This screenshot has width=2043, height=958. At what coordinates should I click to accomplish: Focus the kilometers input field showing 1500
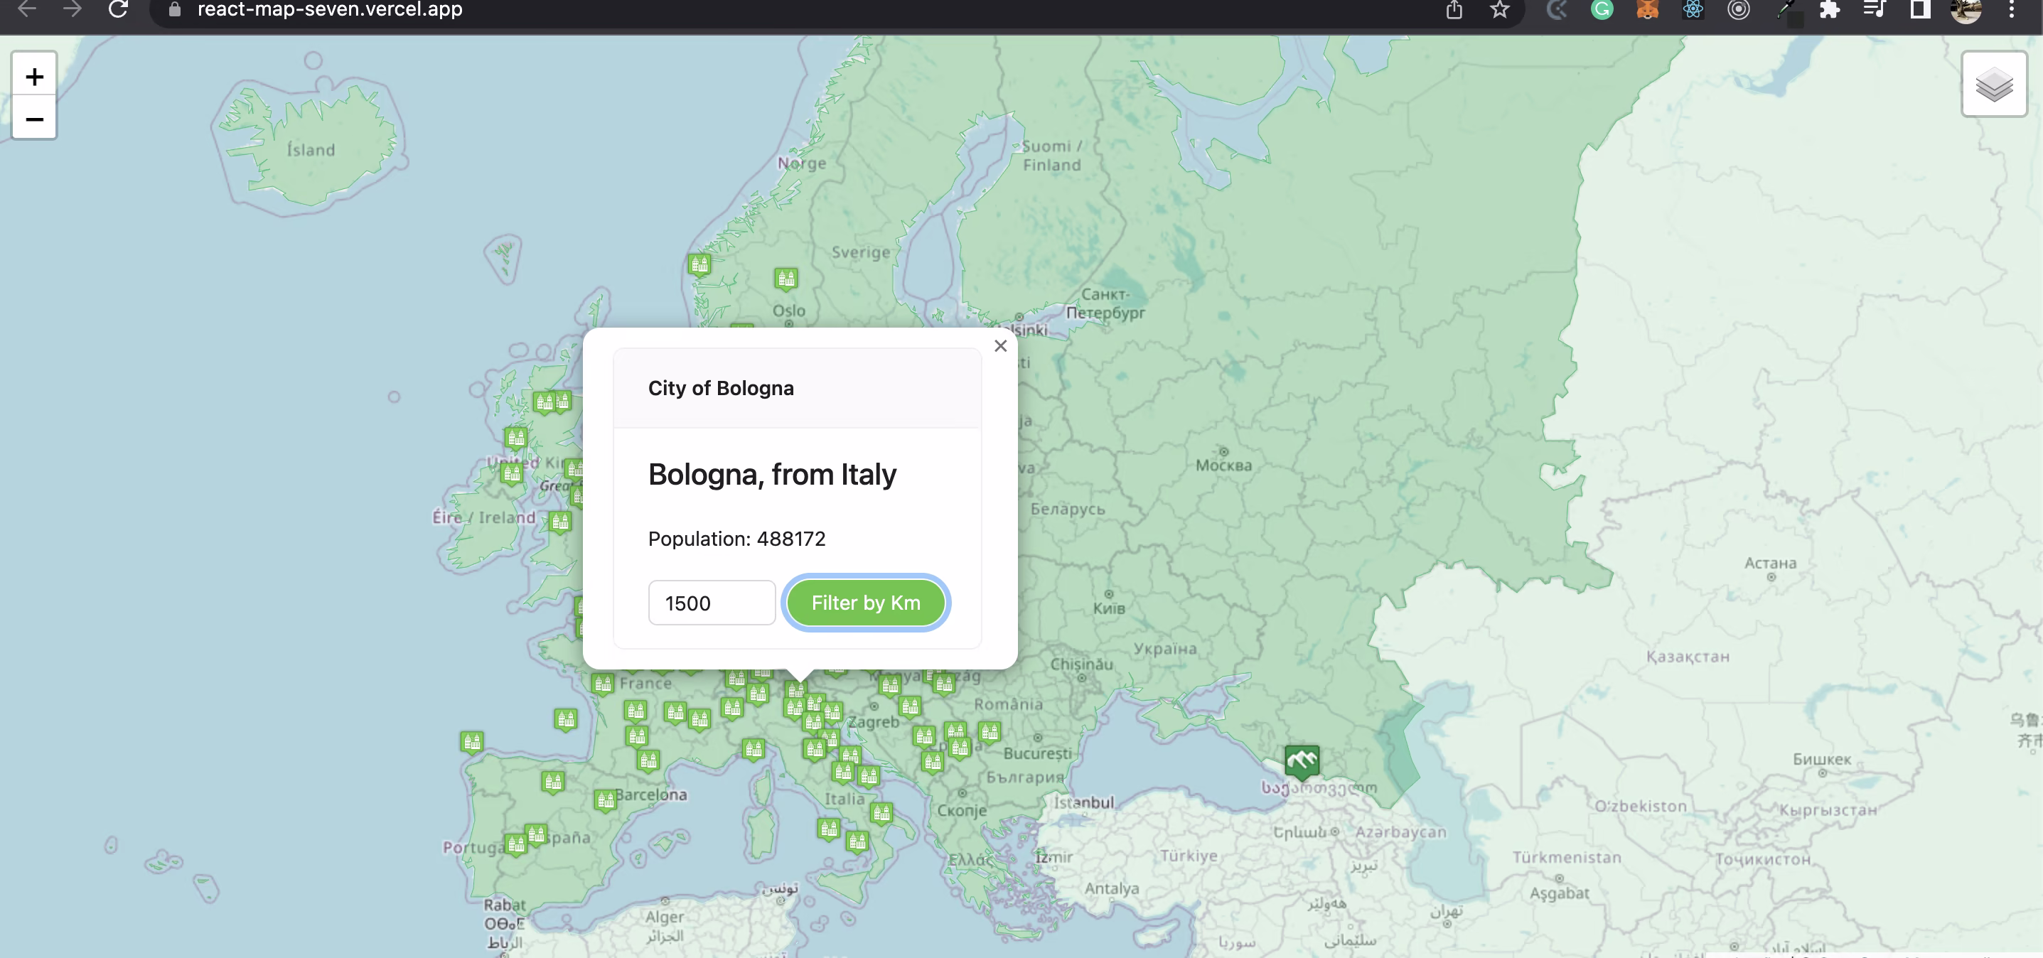(711, 603)
